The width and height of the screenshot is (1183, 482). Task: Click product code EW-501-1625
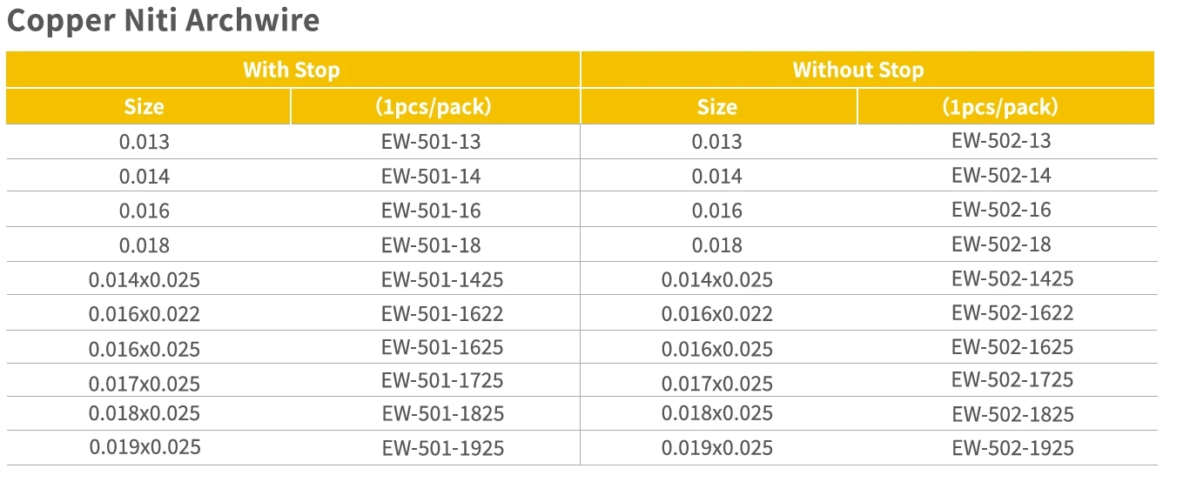[x=442, y=346]
